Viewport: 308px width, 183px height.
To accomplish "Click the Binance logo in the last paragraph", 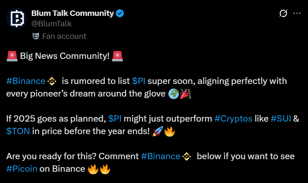I will click(186, 156).
